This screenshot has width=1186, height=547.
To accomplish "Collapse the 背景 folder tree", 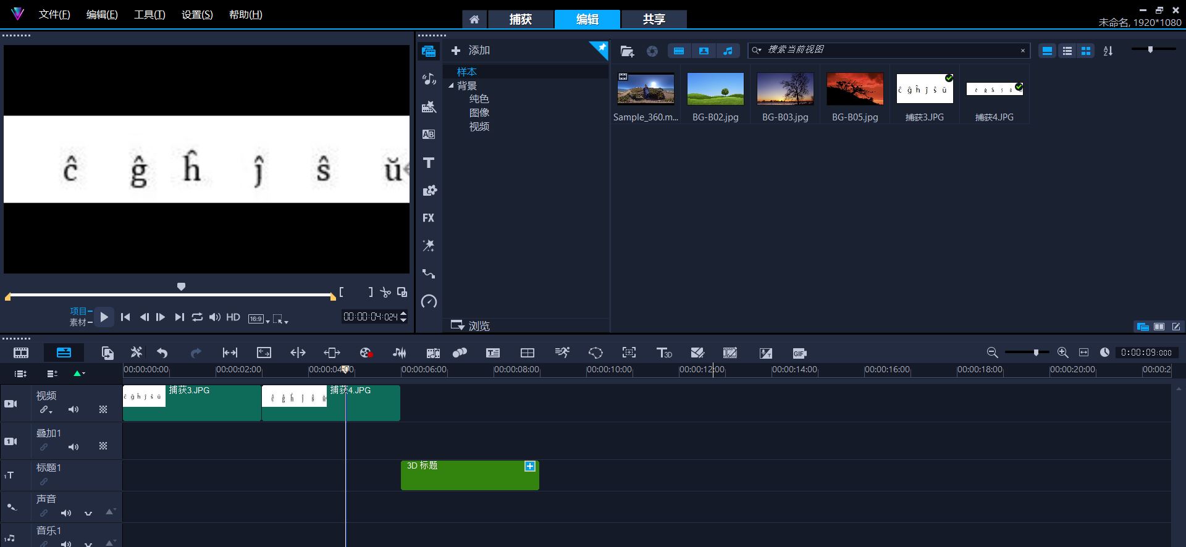I will pos(451,86).
